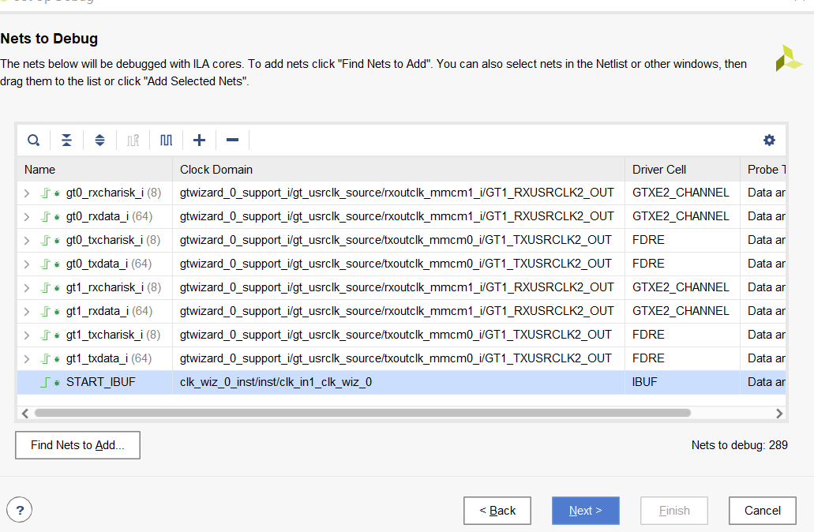The height and width of the screenshot is (532, 814).
Task: Go back with the Back button
Action: (x=497, y=511)
